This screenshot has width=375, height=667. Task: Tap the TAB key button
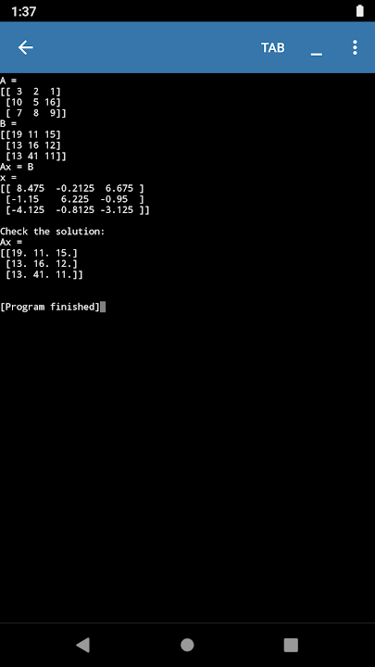click(x=273, y=47)
